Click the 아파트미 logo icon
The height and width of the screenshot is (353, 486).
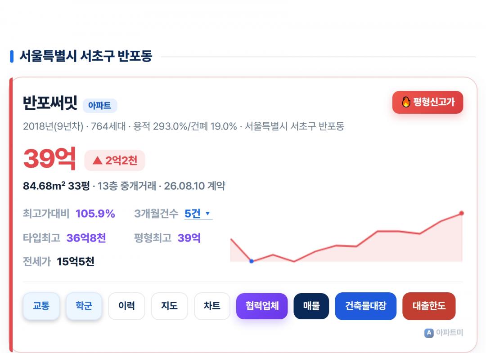pos(429,333)
